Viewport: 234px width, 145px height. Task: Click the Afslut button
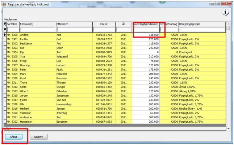pos(13,137)
